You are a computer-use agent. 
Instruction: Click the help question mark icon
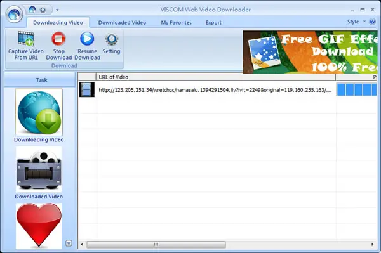372,22
